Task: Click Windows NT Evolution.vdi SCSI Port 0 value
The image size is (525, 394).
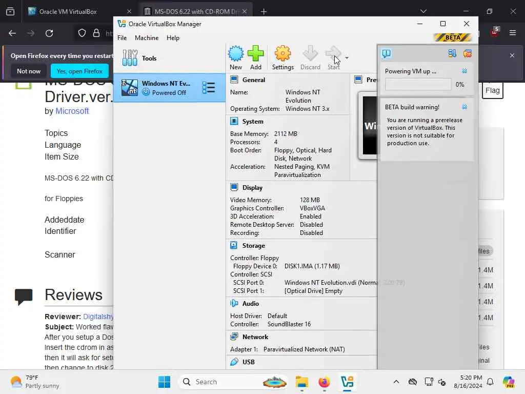Action: click(x=331, y=283)
